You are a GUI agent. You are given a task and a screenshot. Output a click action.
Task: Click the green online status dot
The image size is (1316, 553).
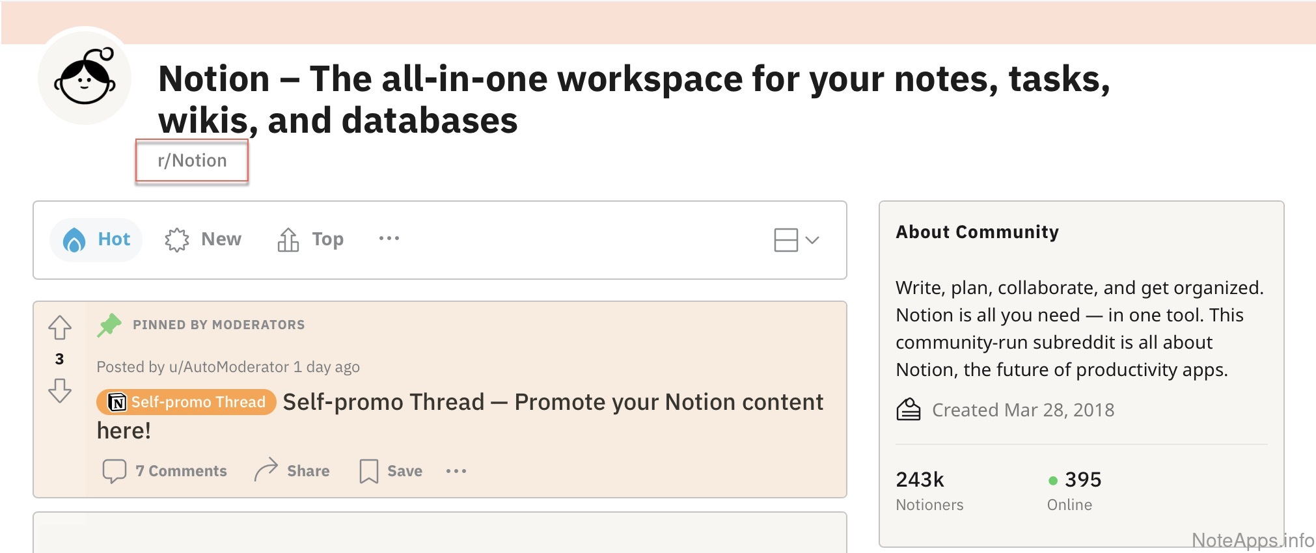tap(1052, 481)
